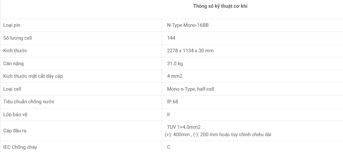Select the weight value "31.0 kg"

pyautogui.click(x=175, y=64)
